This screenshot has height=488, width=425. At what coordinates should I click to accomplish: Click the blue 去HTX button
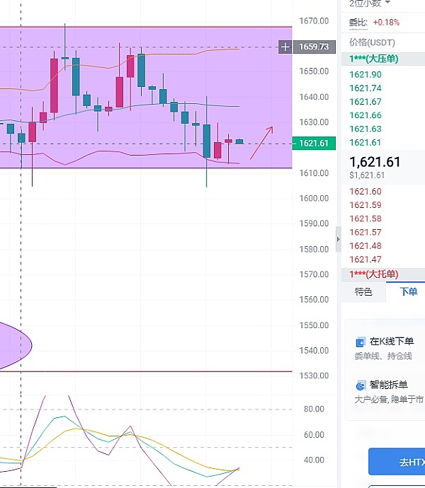(x=397, y=462)
